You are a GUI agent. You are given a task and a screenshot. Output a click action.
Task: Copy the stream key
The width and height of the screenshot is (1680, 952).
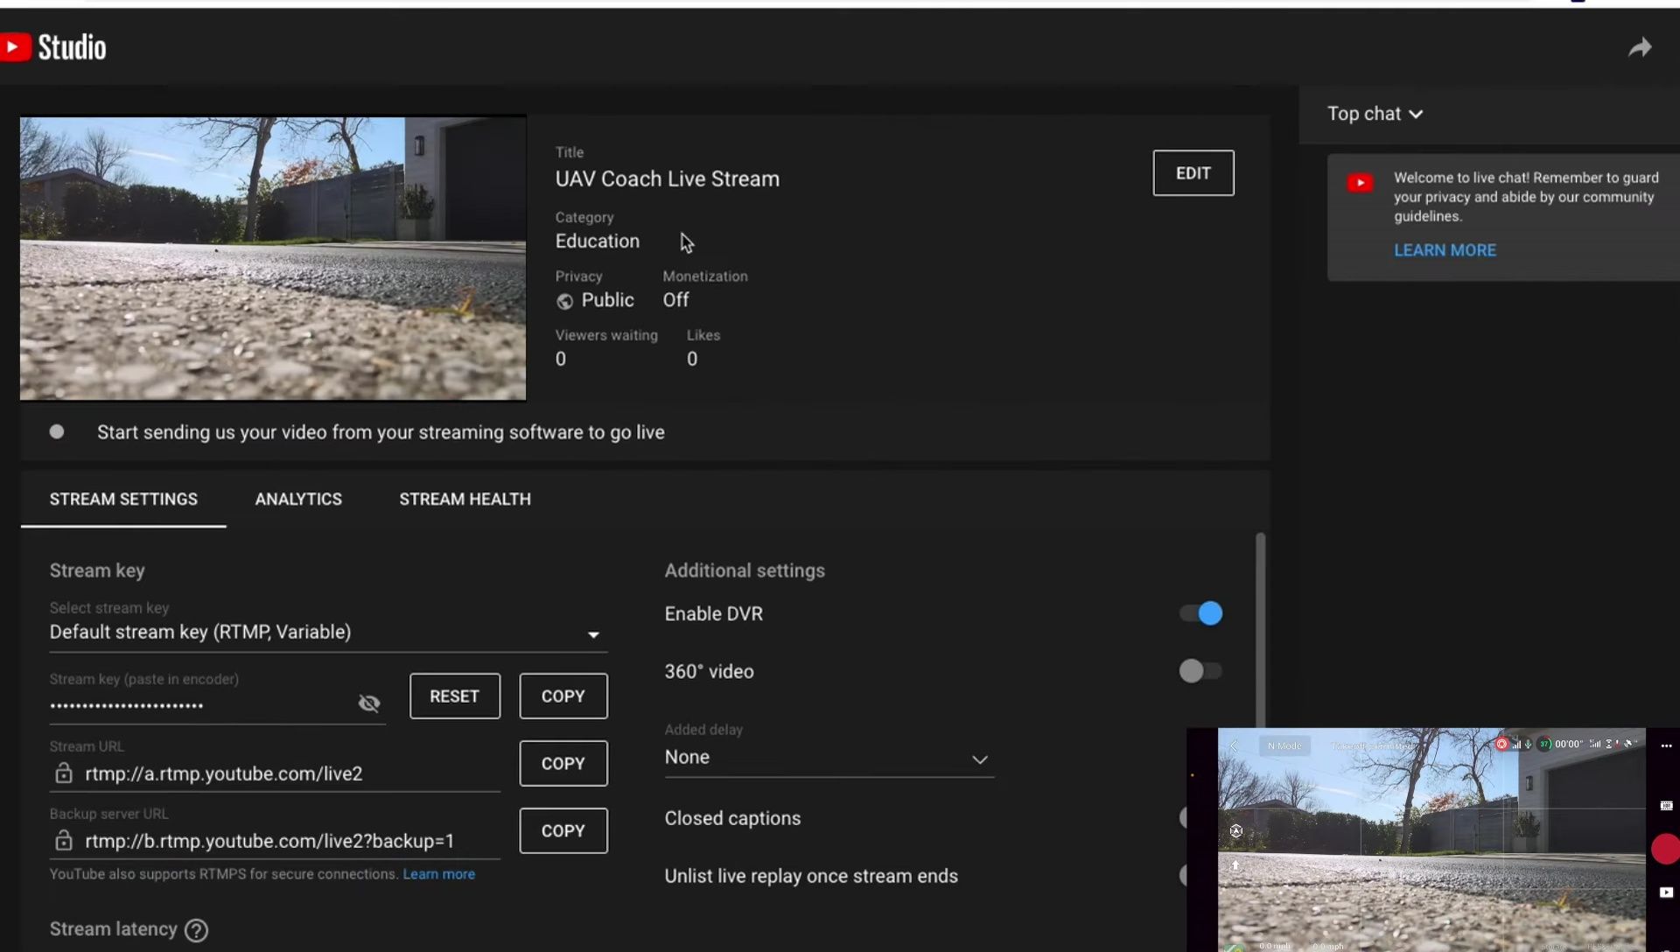click(563, 696)
